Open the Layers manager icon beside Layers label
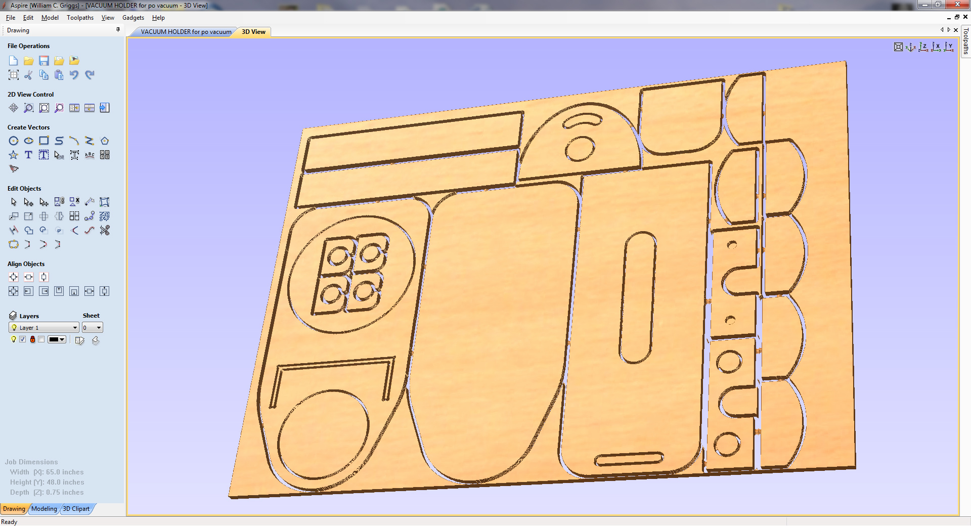 pyautogui.click(x=13, y=316)
